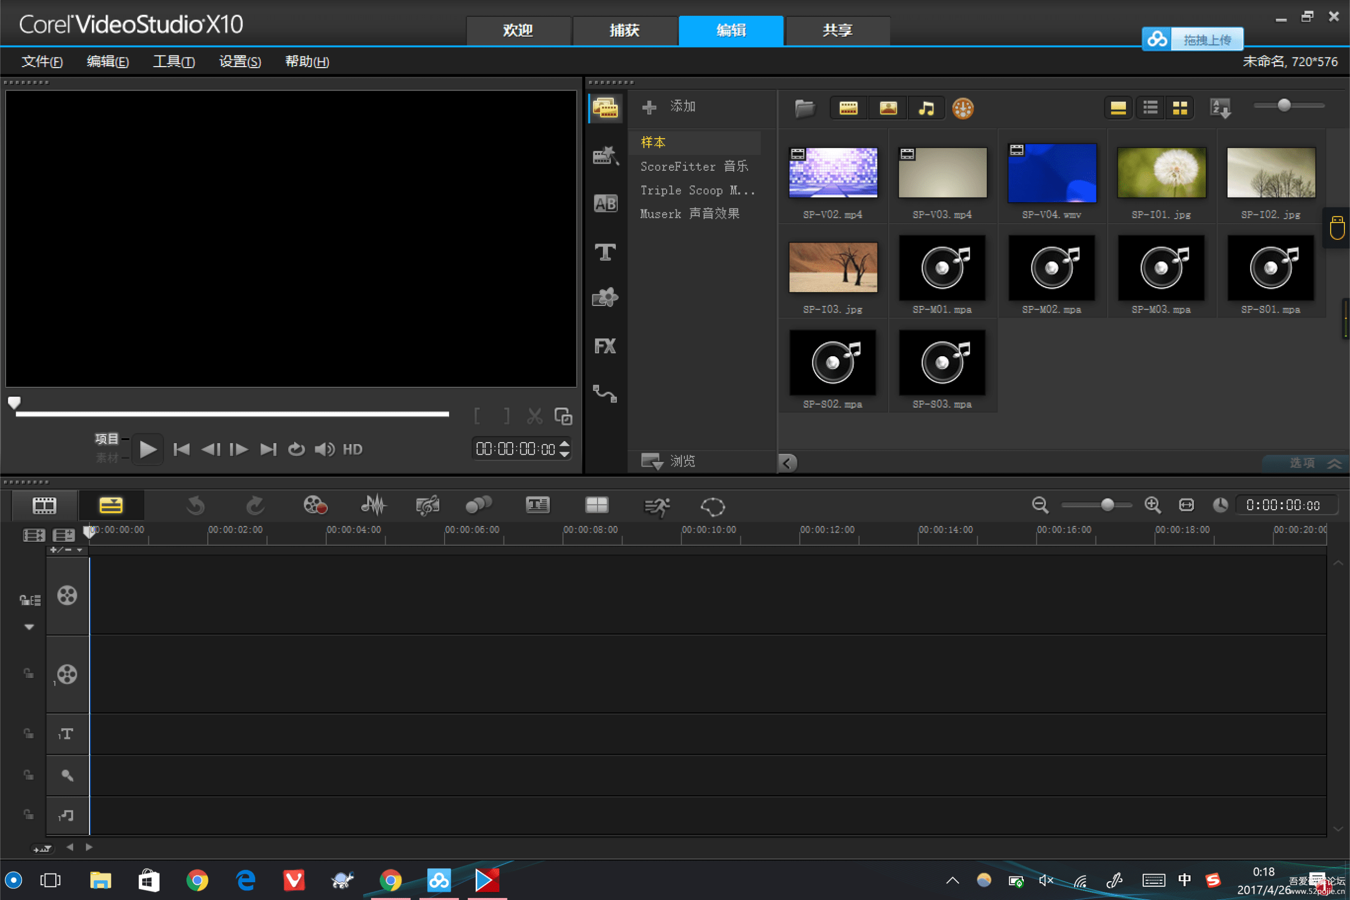Click the 添加 folder button
This screenshot has height=900, width=1350.
tap(669, 107)
